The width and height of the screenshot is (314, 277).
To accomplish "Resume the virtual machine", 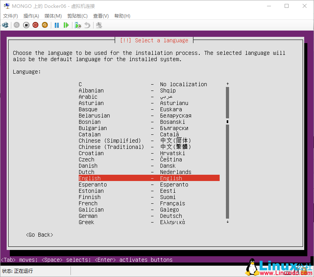I will click(67, 25).
